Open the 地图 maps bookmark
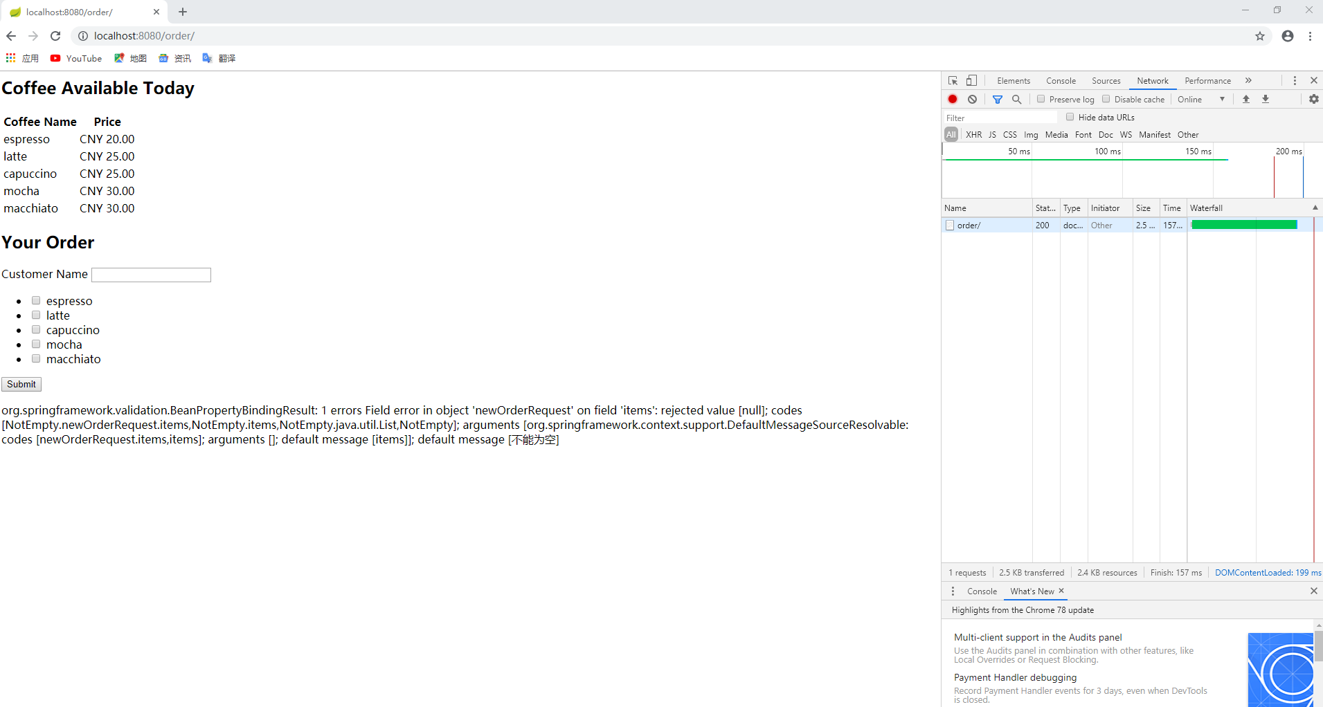The height and width of the screenshot is (707, 1323). (131, 58)
